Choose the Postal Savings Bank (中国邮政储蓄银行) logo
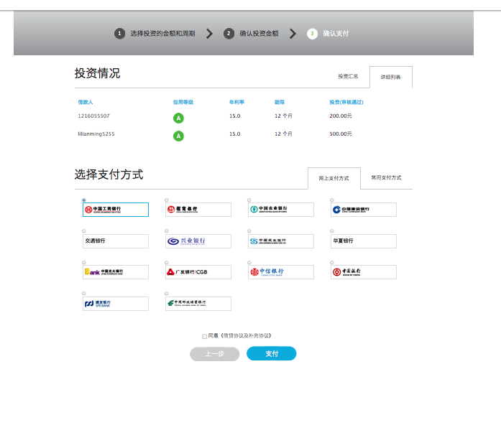Viewport: 501px width, 438px height. [x=198, y=304]
